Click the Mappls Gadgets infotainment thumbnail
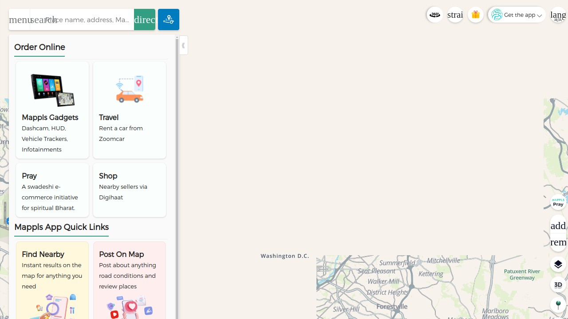568x319 pixels. (x=52, y=90)
